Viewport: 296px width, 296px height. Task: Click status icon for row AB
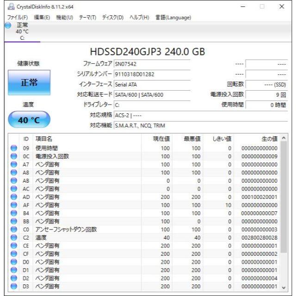(13, 181)
